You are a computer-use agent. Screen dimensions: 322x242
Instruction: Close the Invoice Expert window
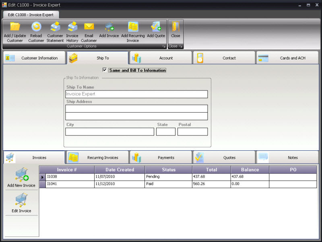pos(317,5)
